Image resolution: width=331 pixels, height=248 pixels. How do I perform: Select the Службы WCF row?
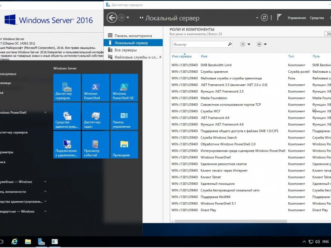click(251, 111)
